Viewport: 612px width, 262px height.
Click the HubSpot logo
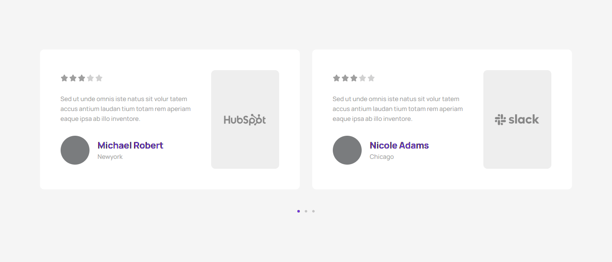click(245, 120)
